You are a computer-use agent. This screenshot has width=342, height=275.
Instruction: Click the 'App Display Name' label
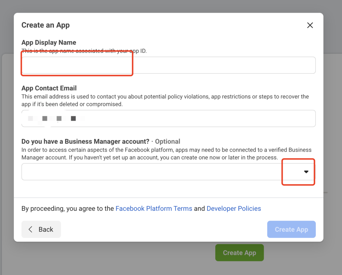[x=49, y=43]
